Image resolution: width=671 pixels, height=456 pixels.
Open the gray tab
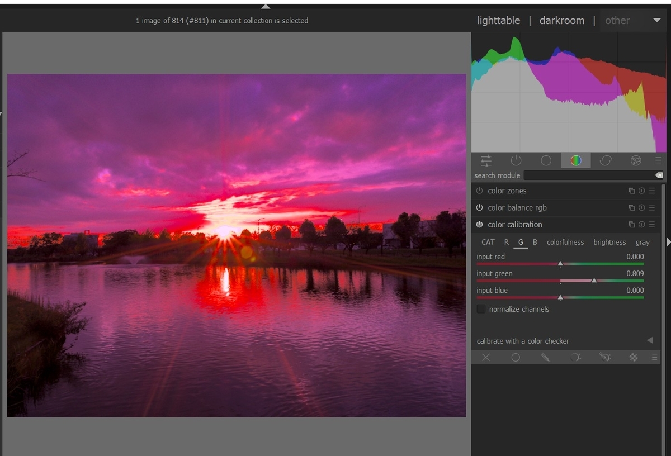click(642, 242)
